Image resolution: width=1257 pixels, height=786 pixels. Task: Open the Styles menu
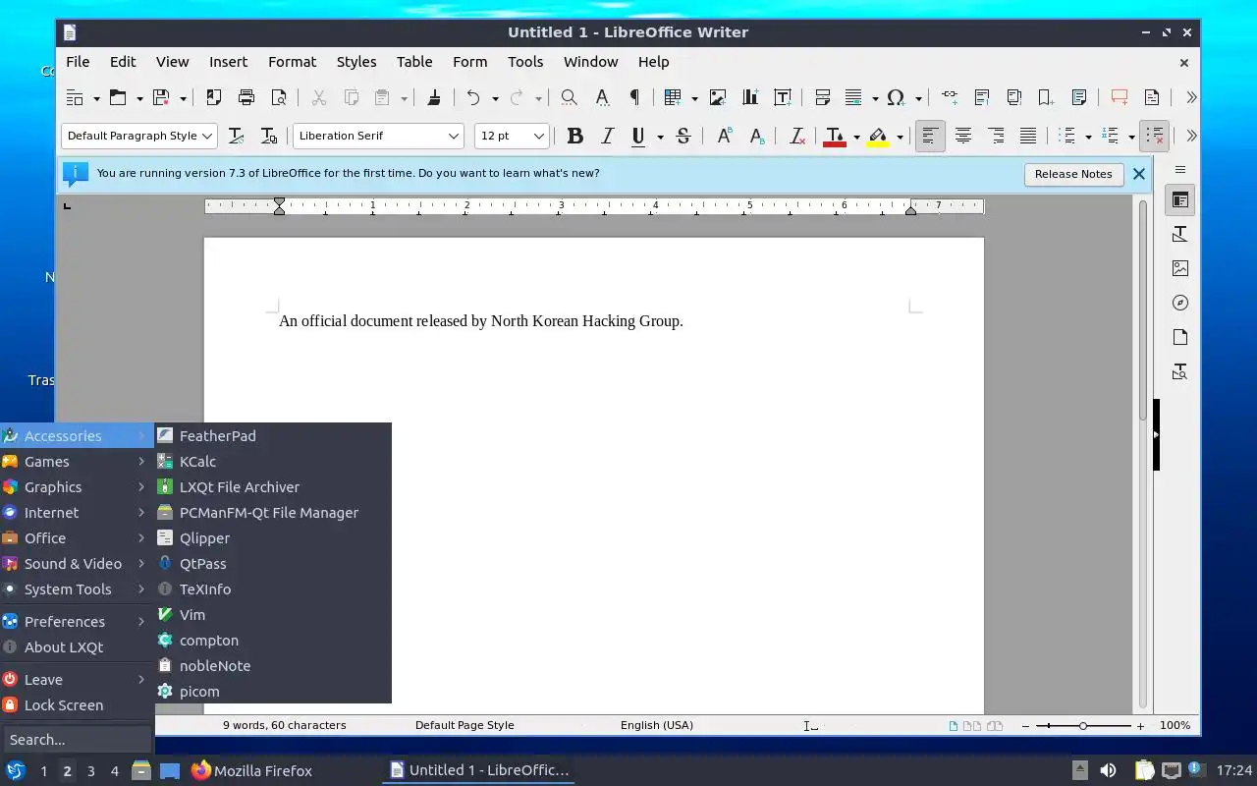tap(356, 61)
